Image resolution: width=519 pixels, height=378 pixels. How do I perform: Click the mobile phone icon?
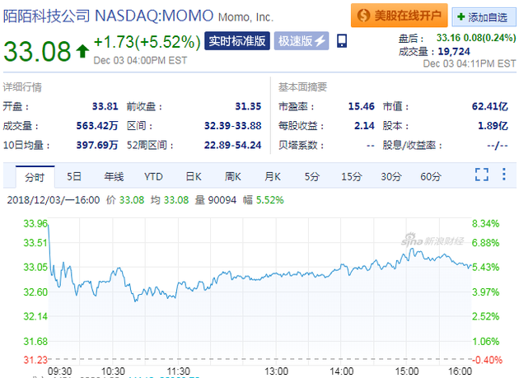[342, 41]
